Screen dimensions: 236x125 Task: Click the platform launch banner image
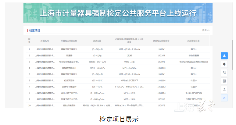point(118,13)
